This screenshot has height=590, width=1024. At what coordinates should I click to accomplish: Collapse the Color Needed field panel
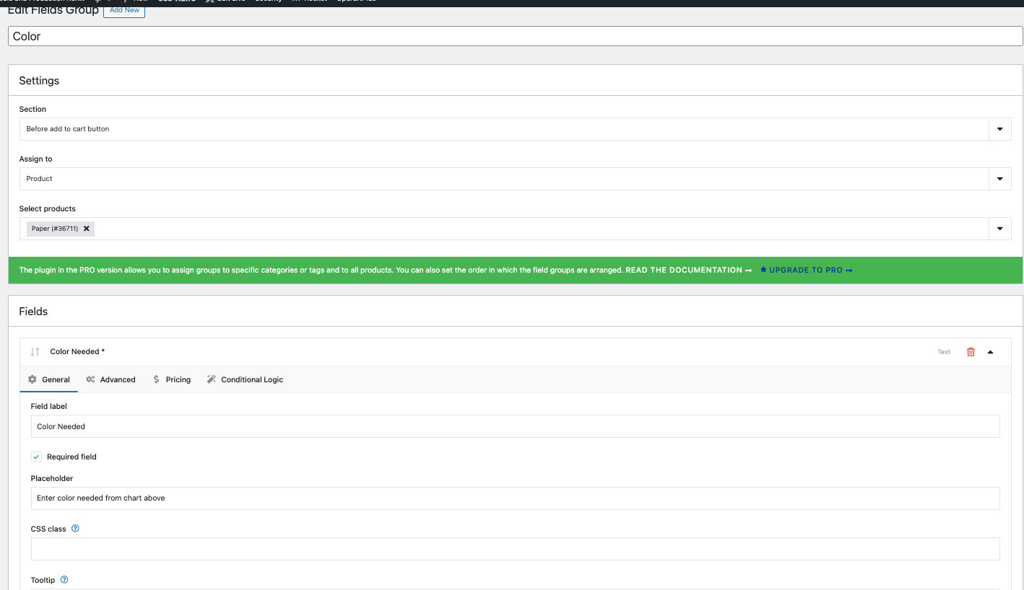pos(990,352)
